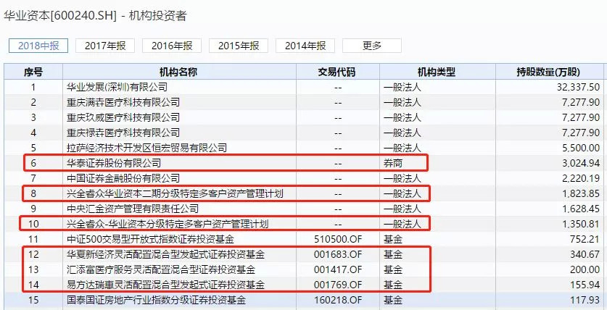
Task: Click 中央汇金资产管理有限责任公司 name
Action: point(133,209)
